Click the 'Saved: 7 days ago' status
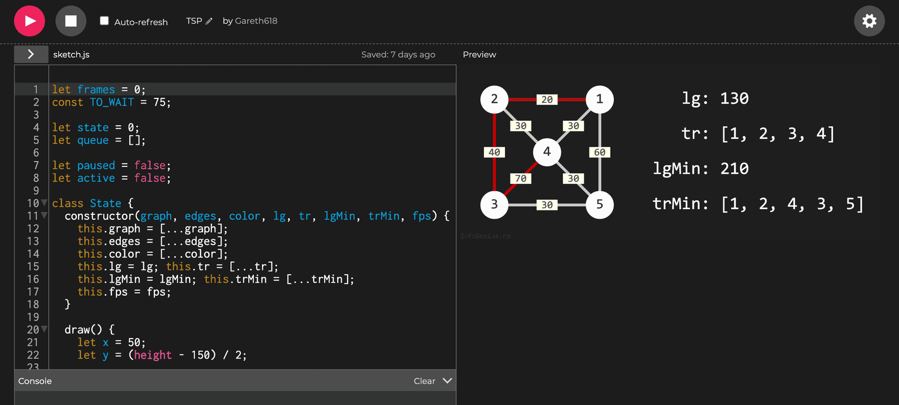Image resolution: width=899 pixels, height=405 pixels. [x=398, y=54]
